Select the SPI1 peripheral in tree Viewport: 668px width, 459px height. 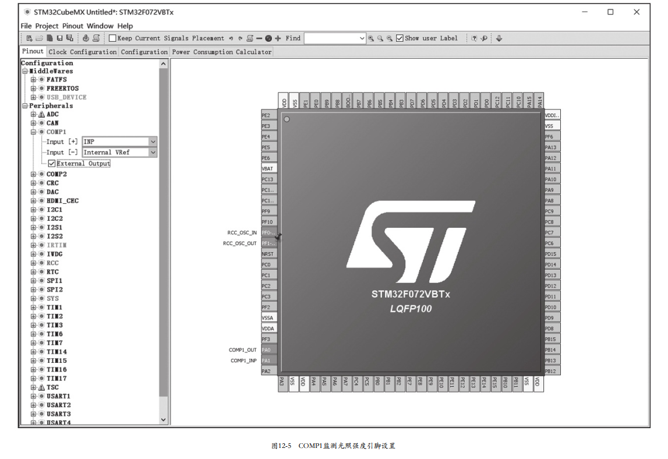click(54, 281)
